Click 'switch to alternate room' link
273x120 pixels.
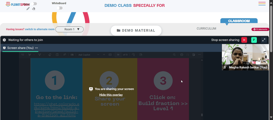coord(40,29)
